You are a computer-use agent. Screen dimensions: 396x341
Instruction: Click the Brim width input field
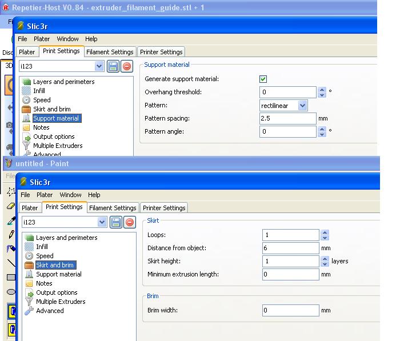291,311
